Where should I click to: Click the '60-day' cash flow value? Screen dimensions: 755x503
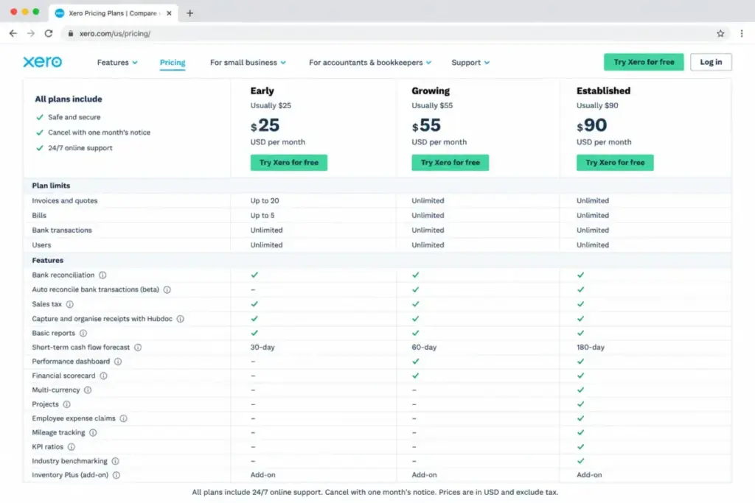pyautogui.click(x=424, y=347)
